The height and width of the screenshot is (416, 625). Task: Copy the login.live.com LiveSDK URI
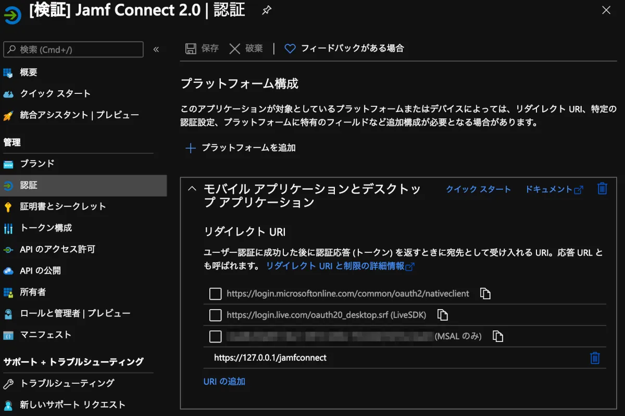coord(442,315)
